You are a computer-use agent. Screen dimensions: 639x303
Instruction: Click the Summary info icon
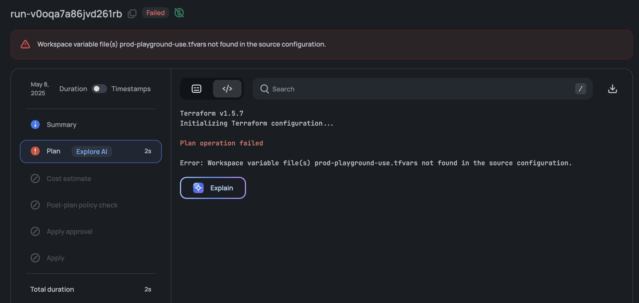pyautogui.click(x=35, y=125)
